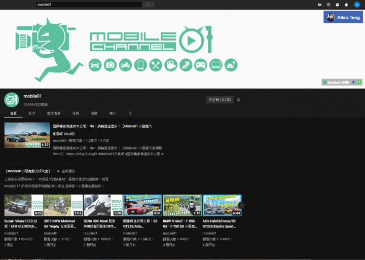The width and height of the screenshot is (365, 260).
Task: Open the YouTube apps grid icon
Action: click(328, 5)
